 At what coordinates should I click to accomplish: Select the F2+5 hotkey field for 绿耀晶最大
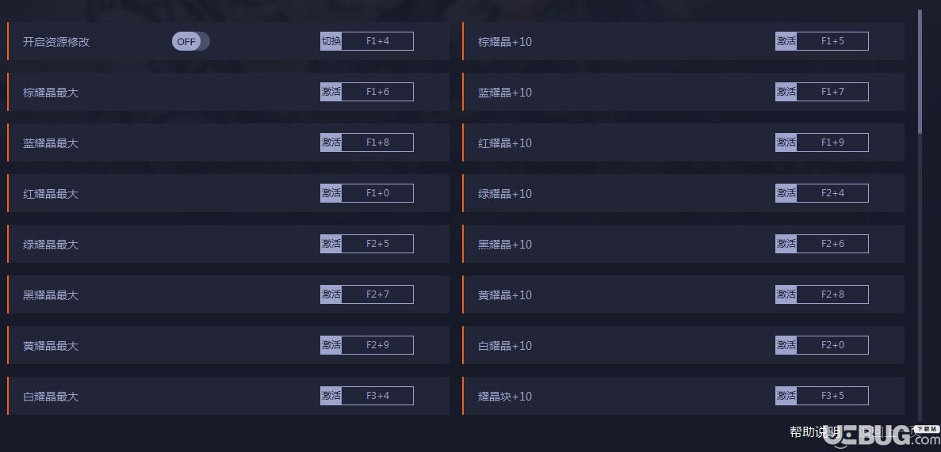click(377, 244)
